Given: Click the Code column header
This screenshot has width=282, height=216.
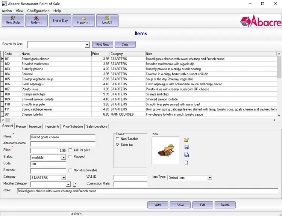Looking at the screenshot, I should point(12,54).
